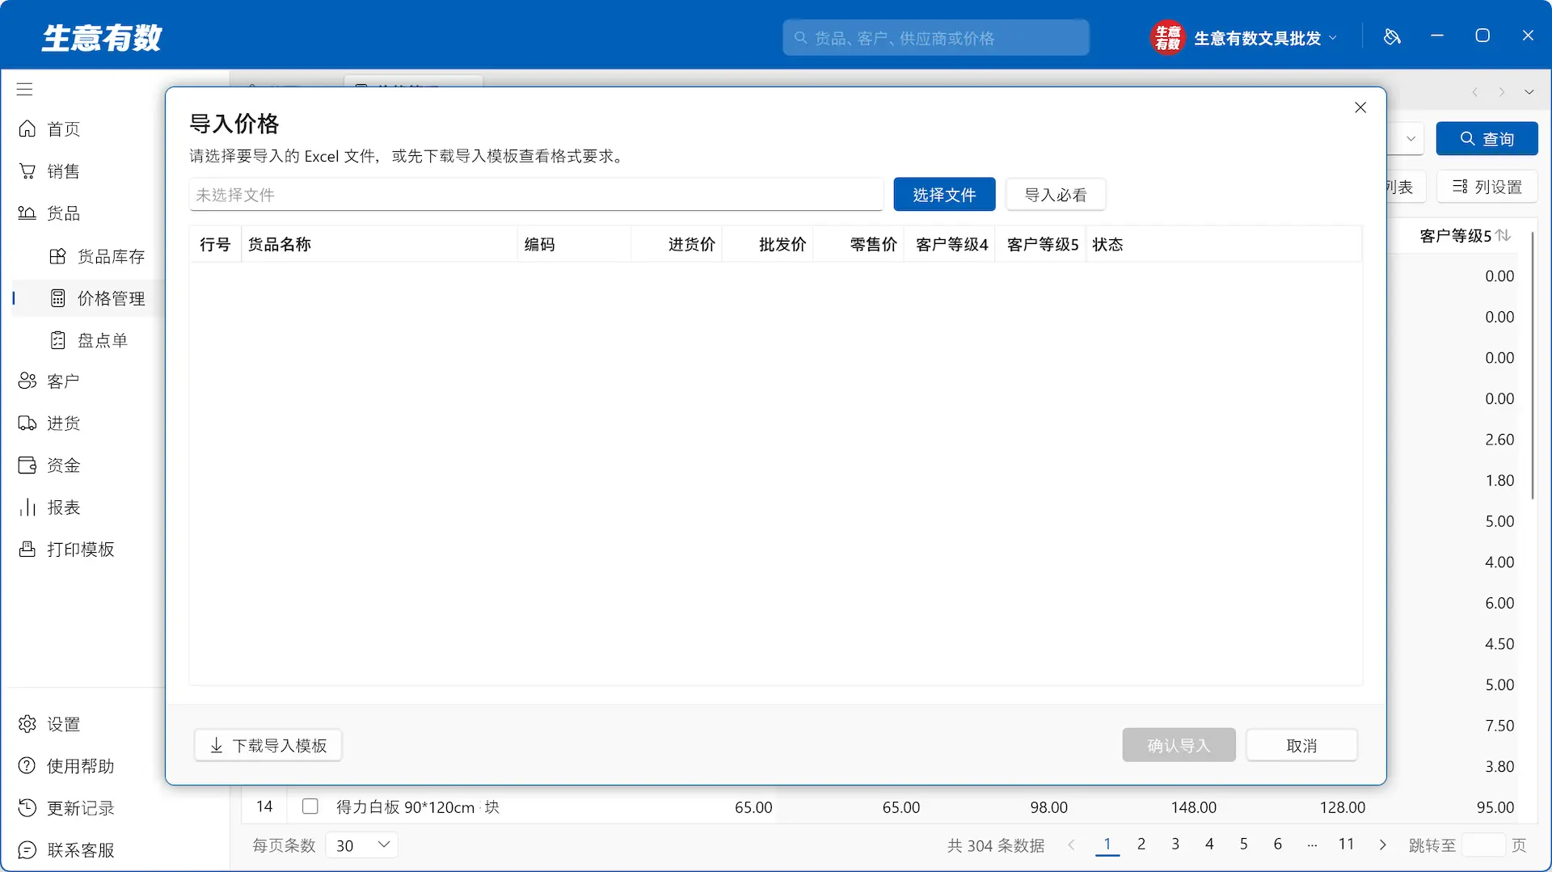View 更新记录 update log
Viewport: 1552px width, 872px height.
coord(81,808)
